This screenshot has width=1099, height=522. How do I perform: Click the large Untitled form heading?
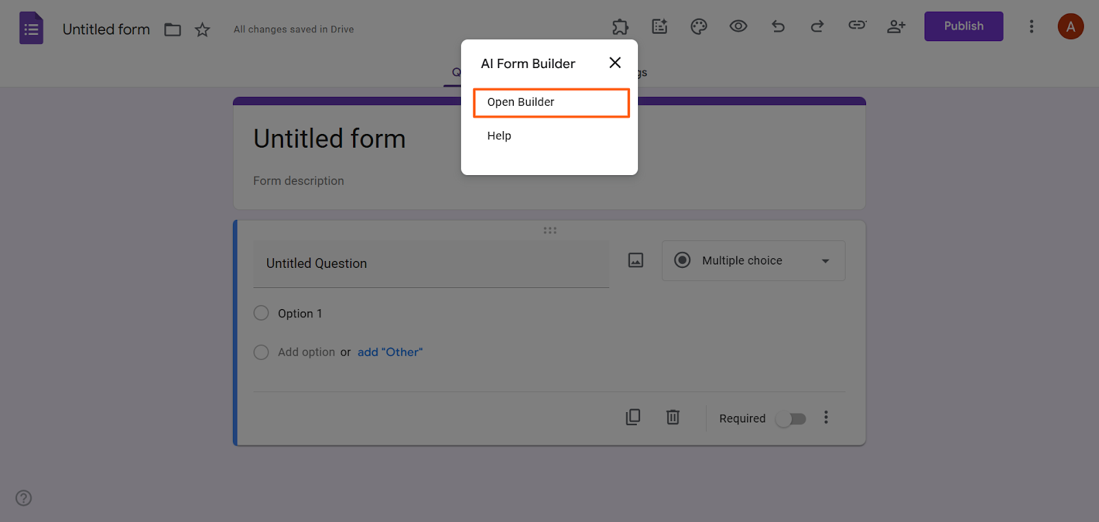(x=330, y=139)
